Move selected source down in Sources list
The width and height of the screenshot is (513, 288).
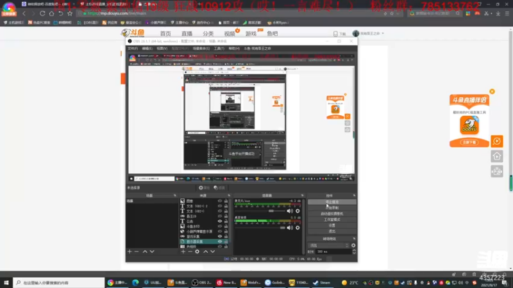(213, 252)
